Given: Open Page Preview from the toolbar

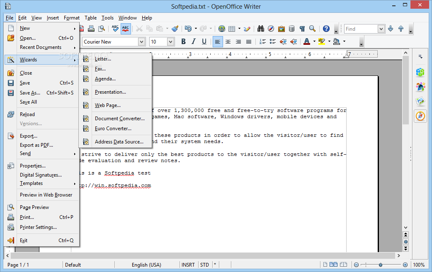Looking at the screenshot, I should [102, 28].
